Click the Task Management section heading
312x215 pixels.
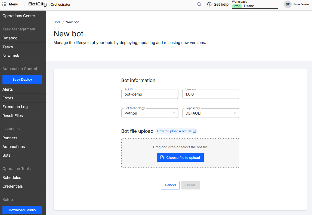coord(19,29)
